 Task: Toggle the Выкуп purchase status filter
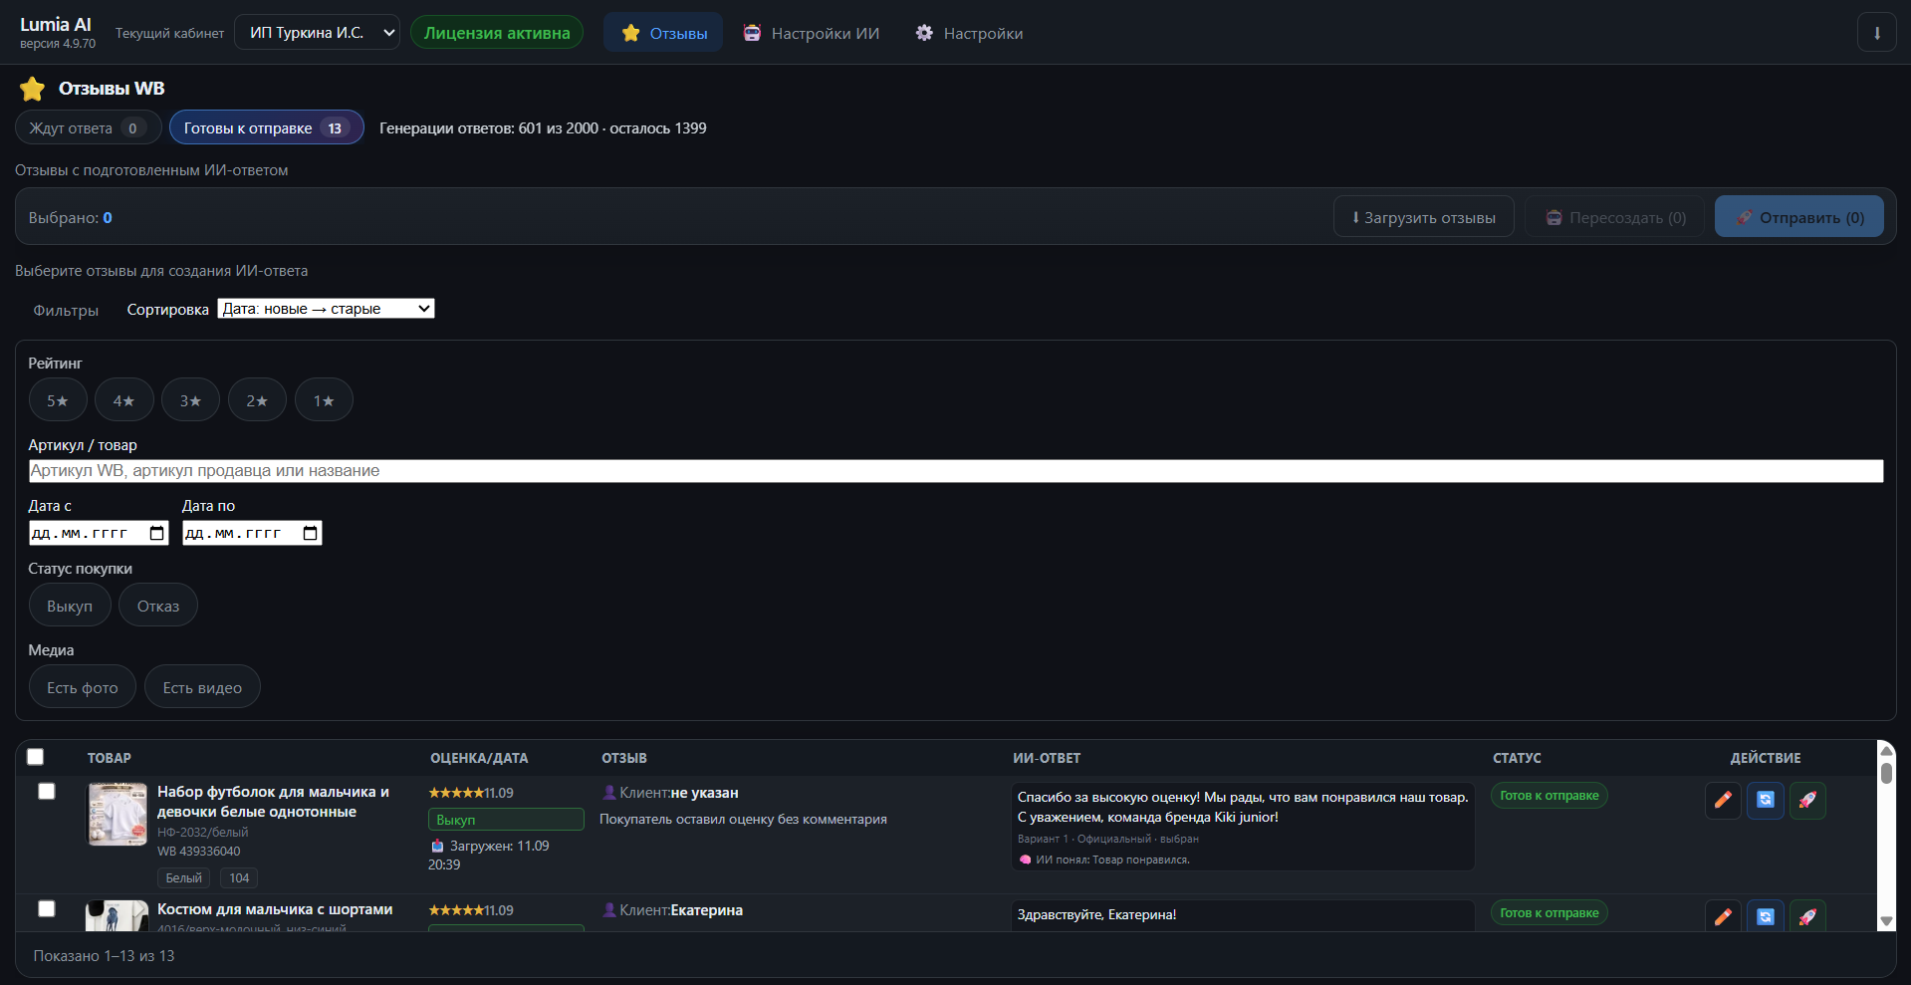tap(70, 606)
